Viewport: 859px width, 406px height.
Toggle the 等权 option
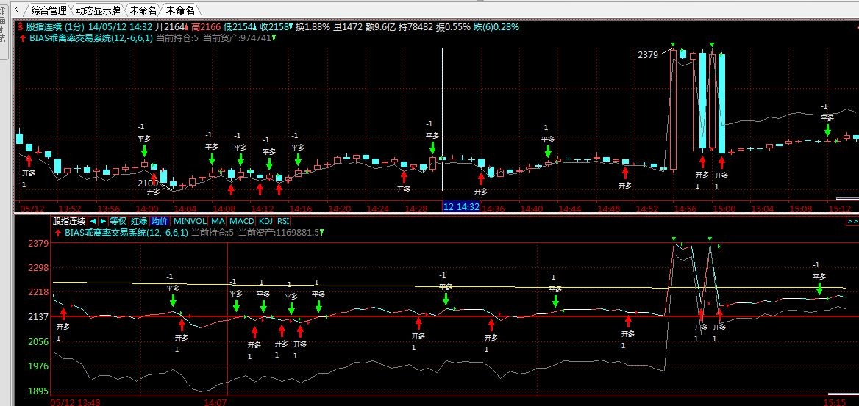[x=118, y=221]
